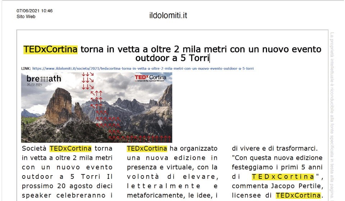Open the ildolomiti.it article URL link
Image resolution: width=345 pixels, height=201 pixels.
pyautogui.click(x=143, y=68)
